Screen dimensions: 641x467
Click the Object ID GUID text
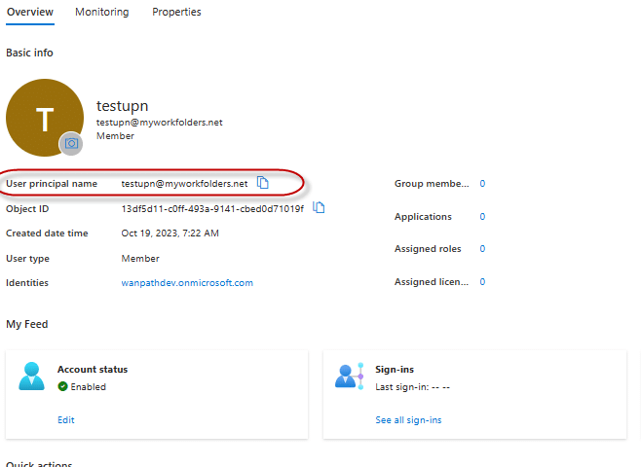click(211, 209)
